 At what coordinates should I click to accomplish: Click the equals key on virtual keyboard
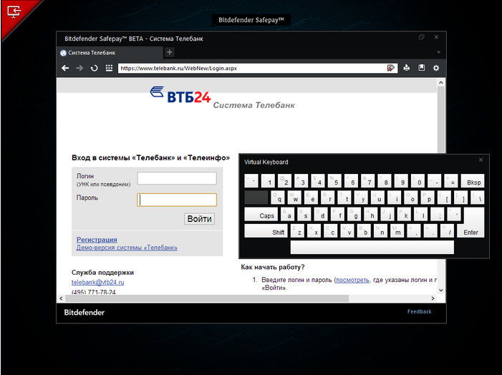[451, 181]
